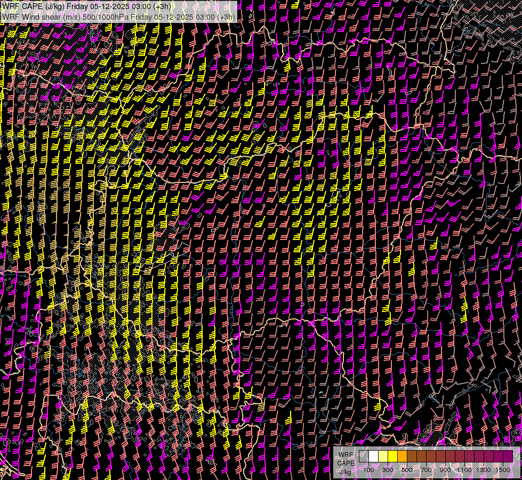Select the bright yellow legend swatch

(x=392, y=456)
